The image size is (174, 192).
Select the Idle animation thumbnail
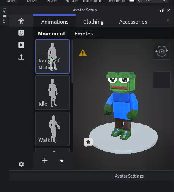52,93
